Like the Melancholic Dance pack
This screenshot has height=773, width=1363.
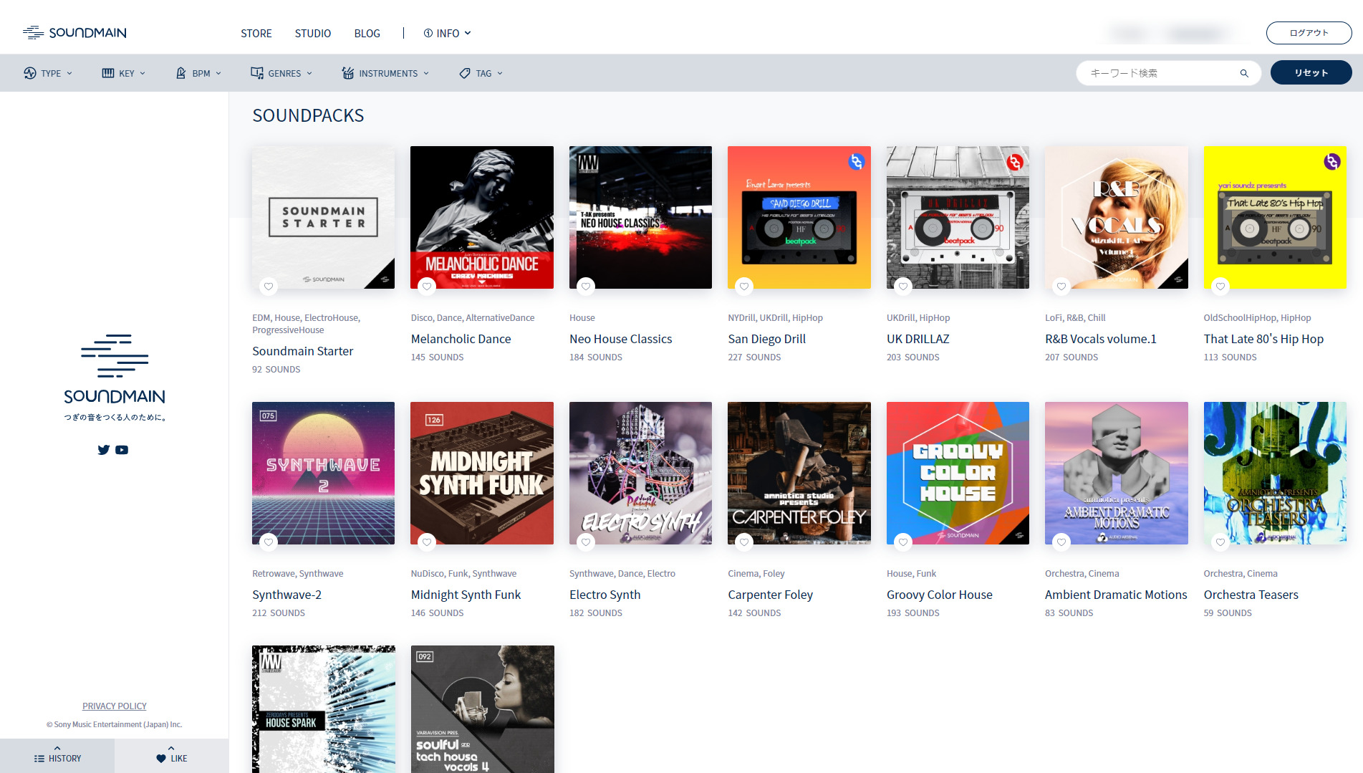click(428, 287)
